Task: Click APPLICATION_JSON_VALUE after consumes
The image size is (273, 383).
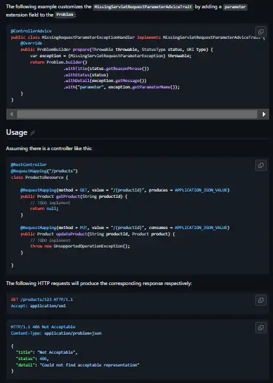Action: click(201, 228)
